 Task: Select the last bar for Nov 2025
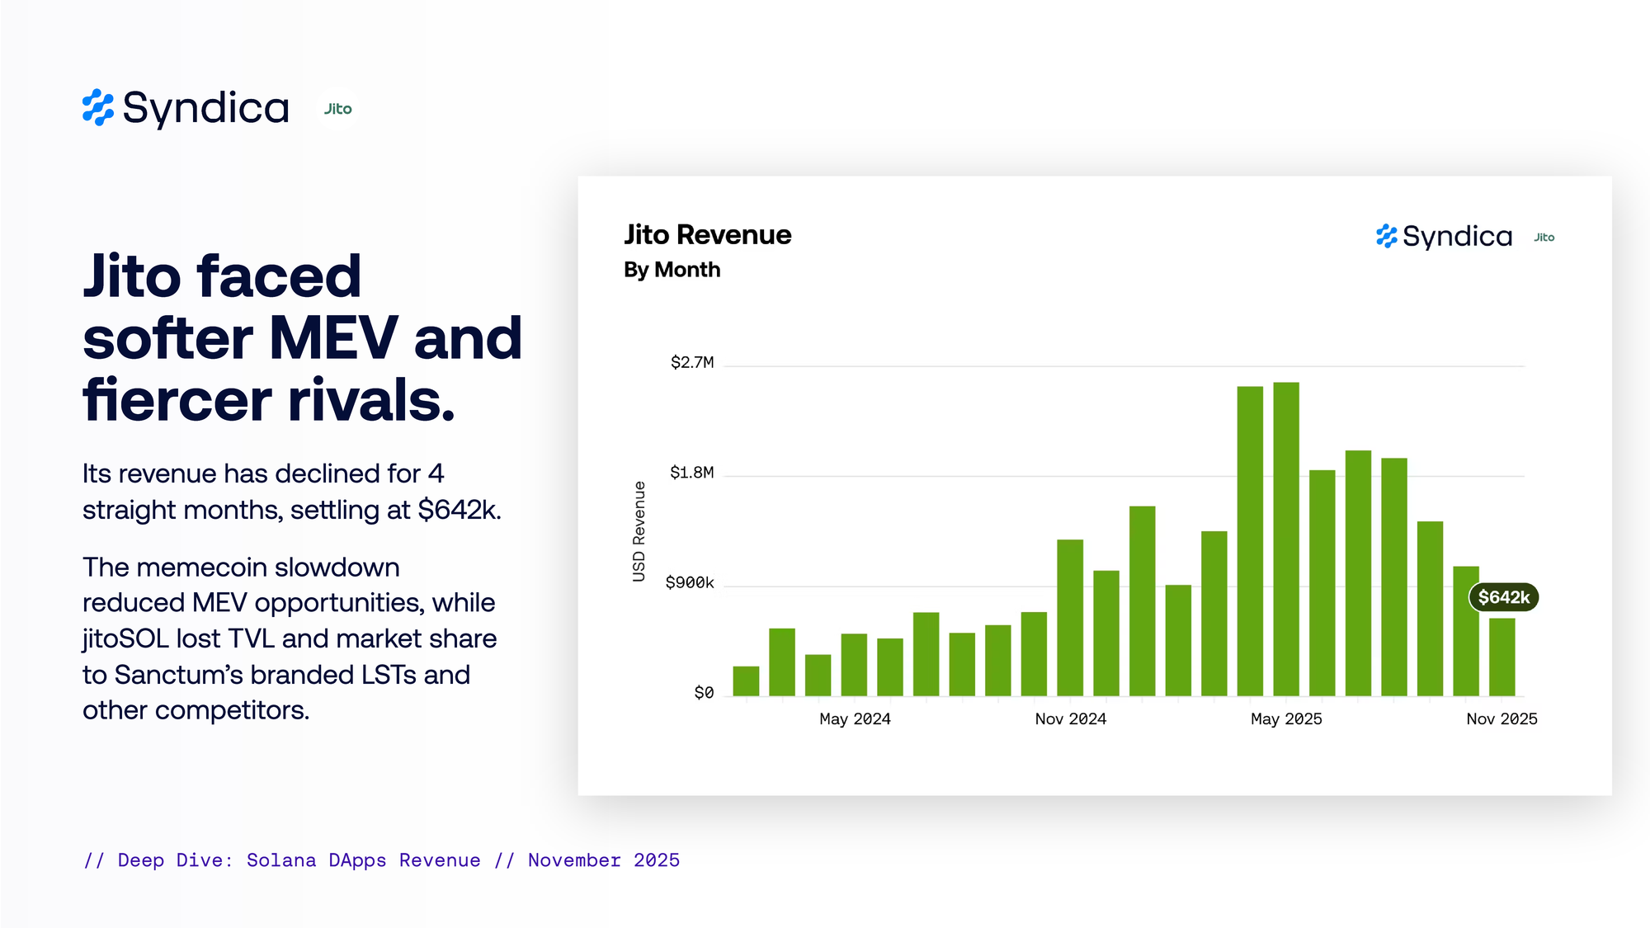tap(1501, 657)
